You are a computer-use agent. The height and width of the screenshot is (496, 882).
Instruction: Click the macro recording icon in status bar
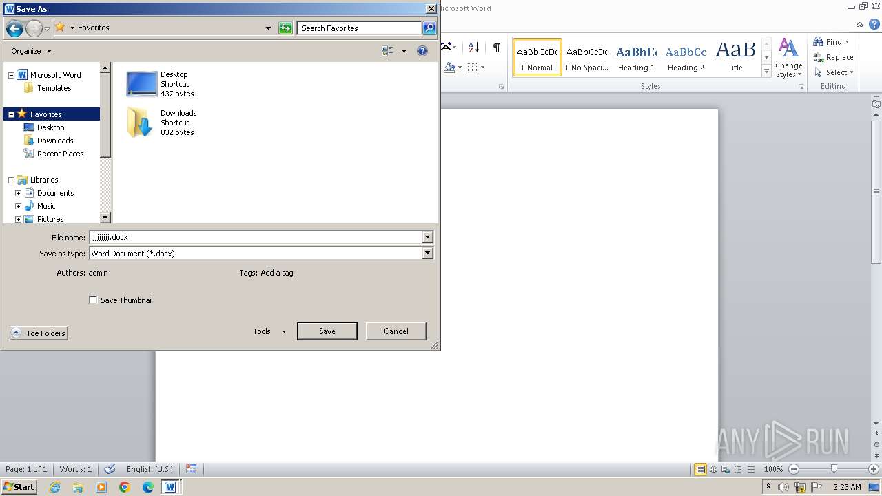click(x=192, y=469)
